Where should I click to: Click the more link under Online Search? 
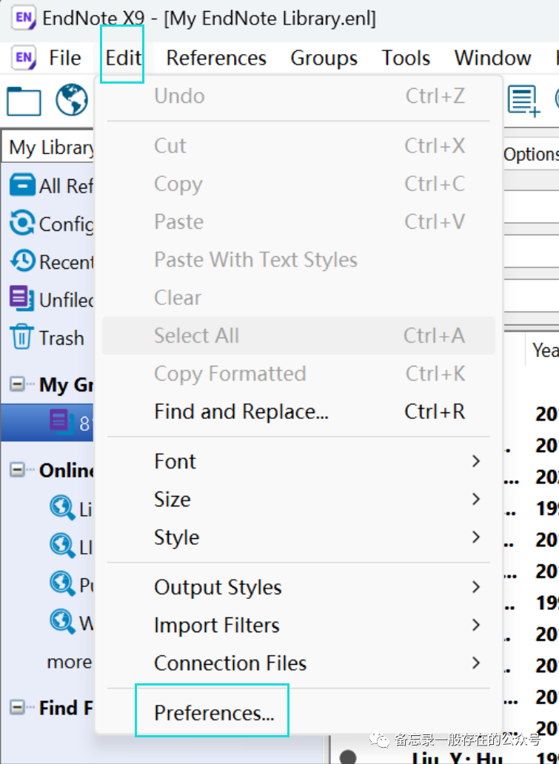pyautogui.click(x=69, y=662)
